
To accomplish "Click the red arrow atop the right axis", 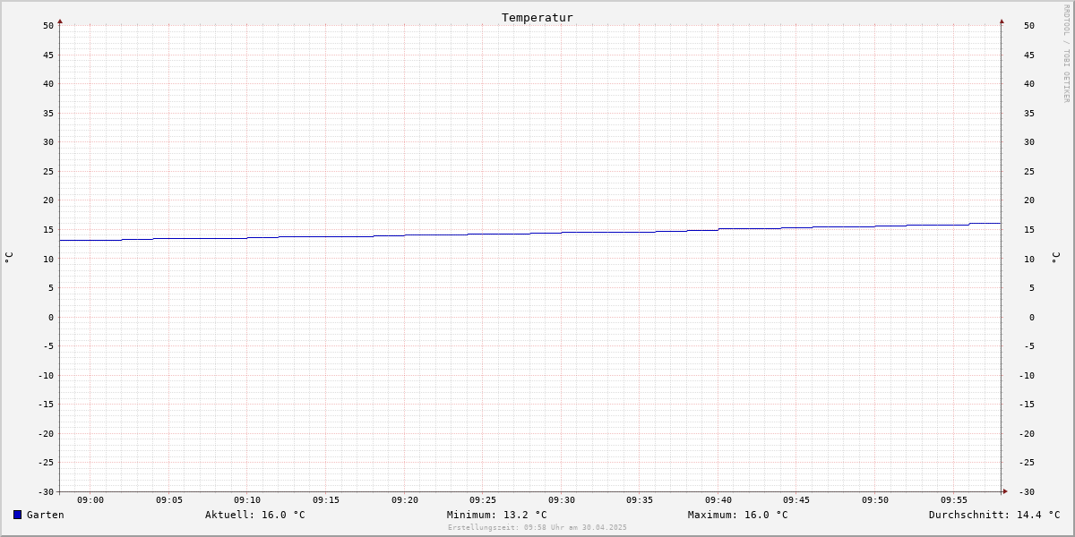I will pos(1002,21).
